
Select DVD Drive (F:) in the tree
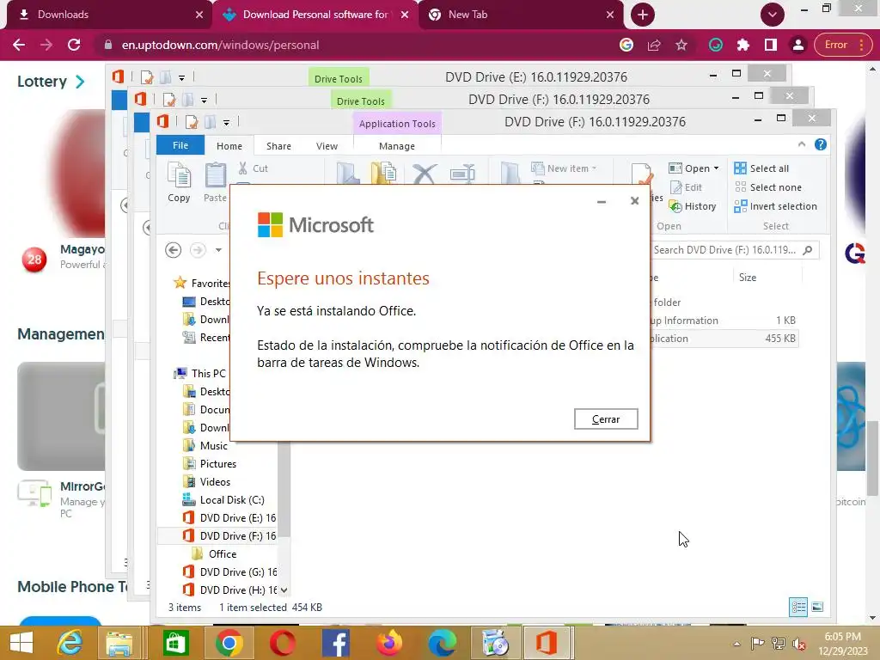click(229, 535)
